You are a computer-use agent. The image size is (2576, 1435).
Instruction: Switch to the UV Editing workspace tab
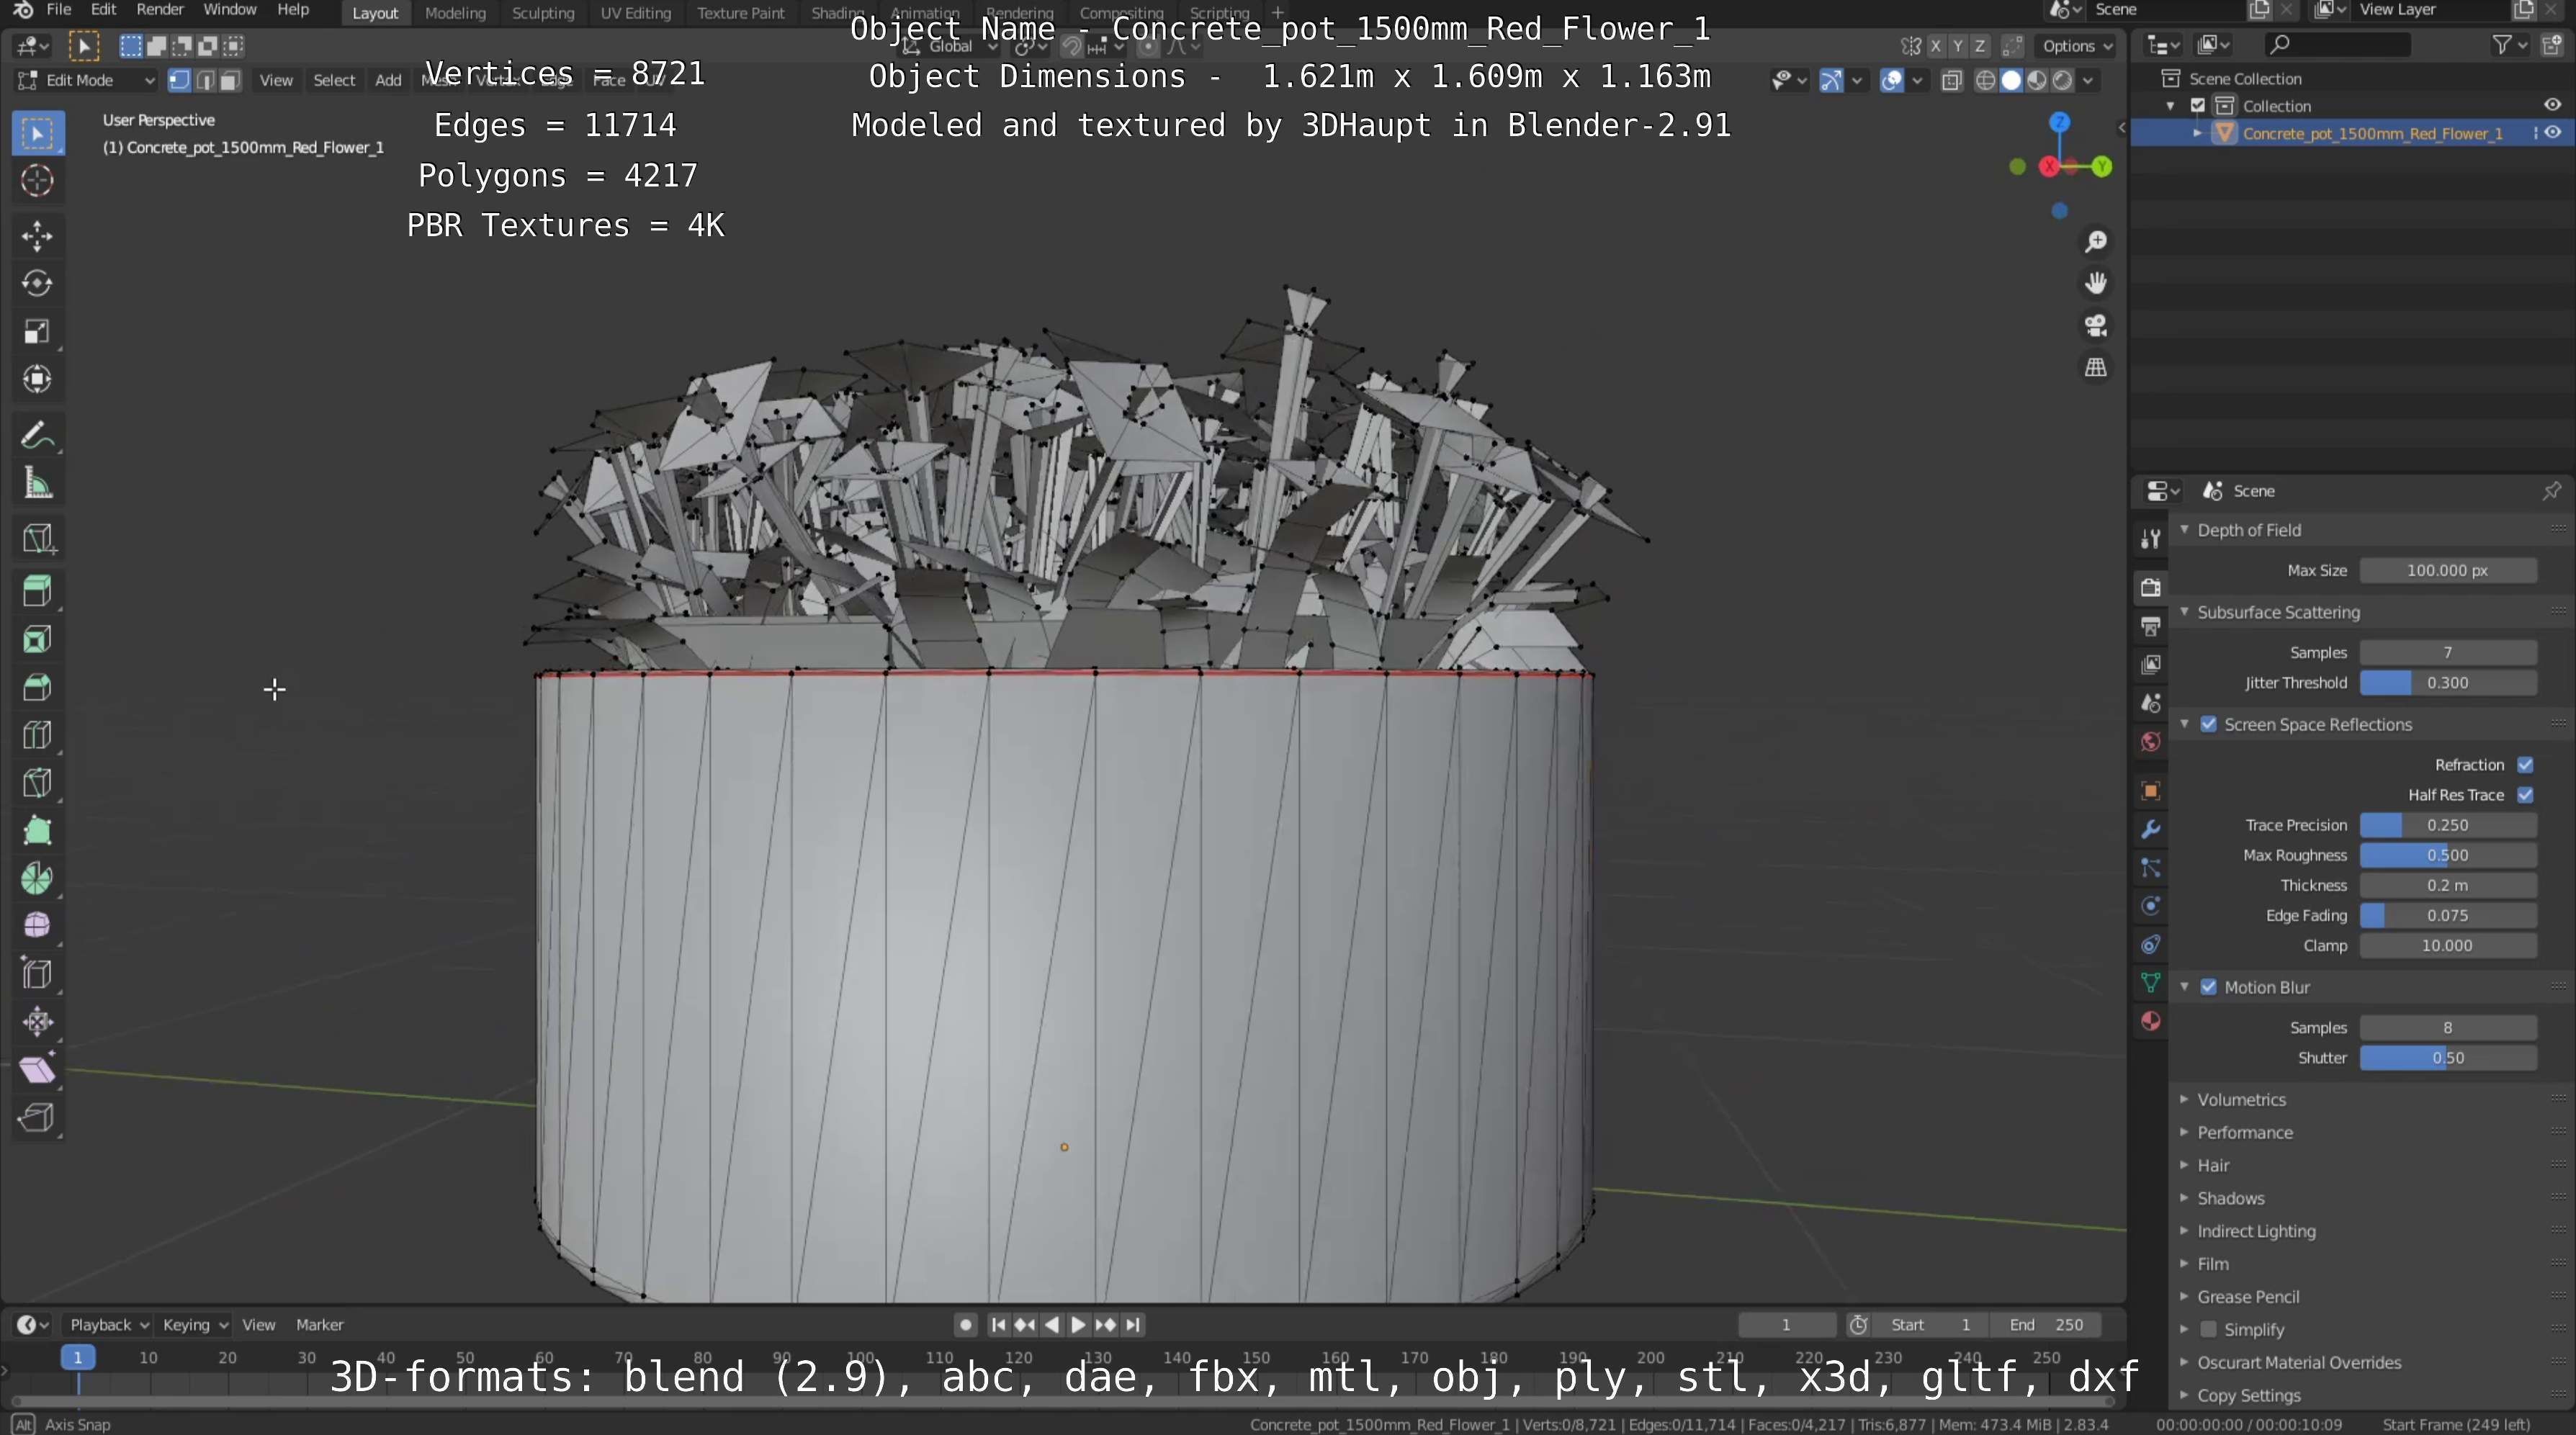pyautogui.click(x=635, y=13)
